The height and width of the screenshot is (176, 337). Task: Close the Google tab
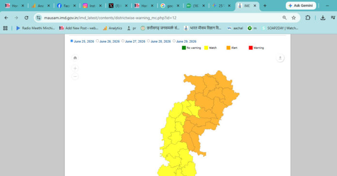pos(178,6)
